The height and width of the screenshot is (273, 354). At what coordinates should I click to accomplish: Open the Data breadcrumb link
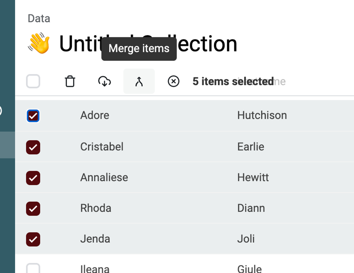pos(39,19)
